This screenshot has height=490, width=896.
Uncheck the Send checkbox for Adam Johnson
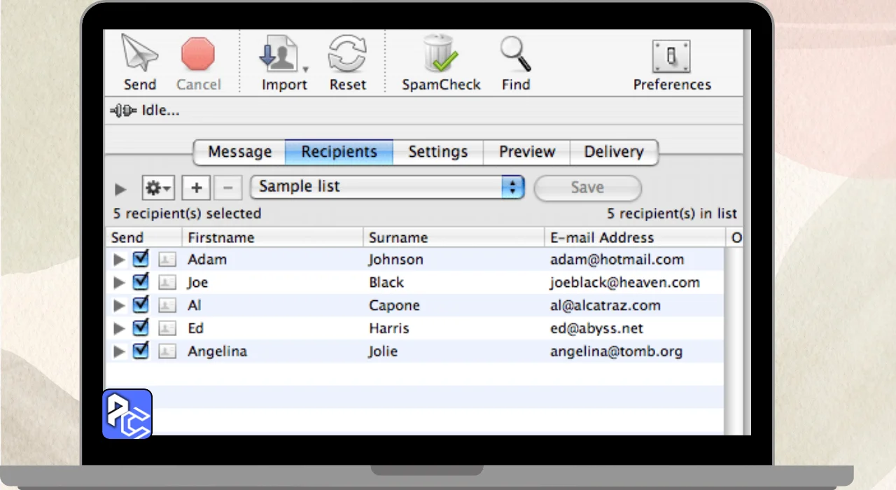click(141, 259)
